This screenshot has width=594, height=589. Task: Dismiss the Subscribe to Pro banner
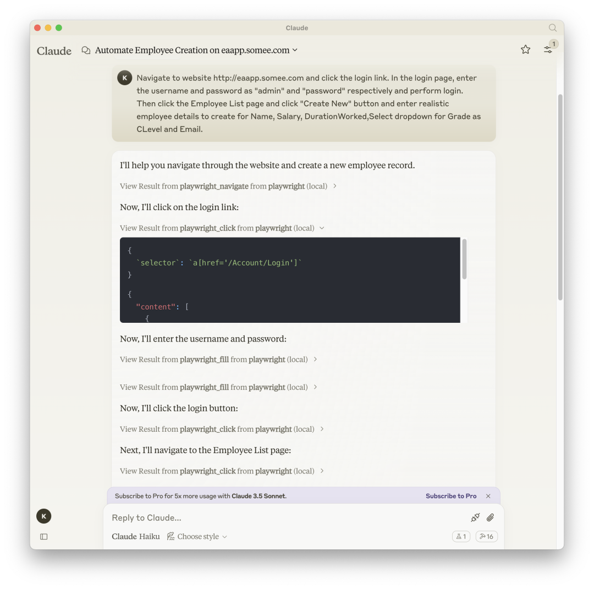point(488,496)
